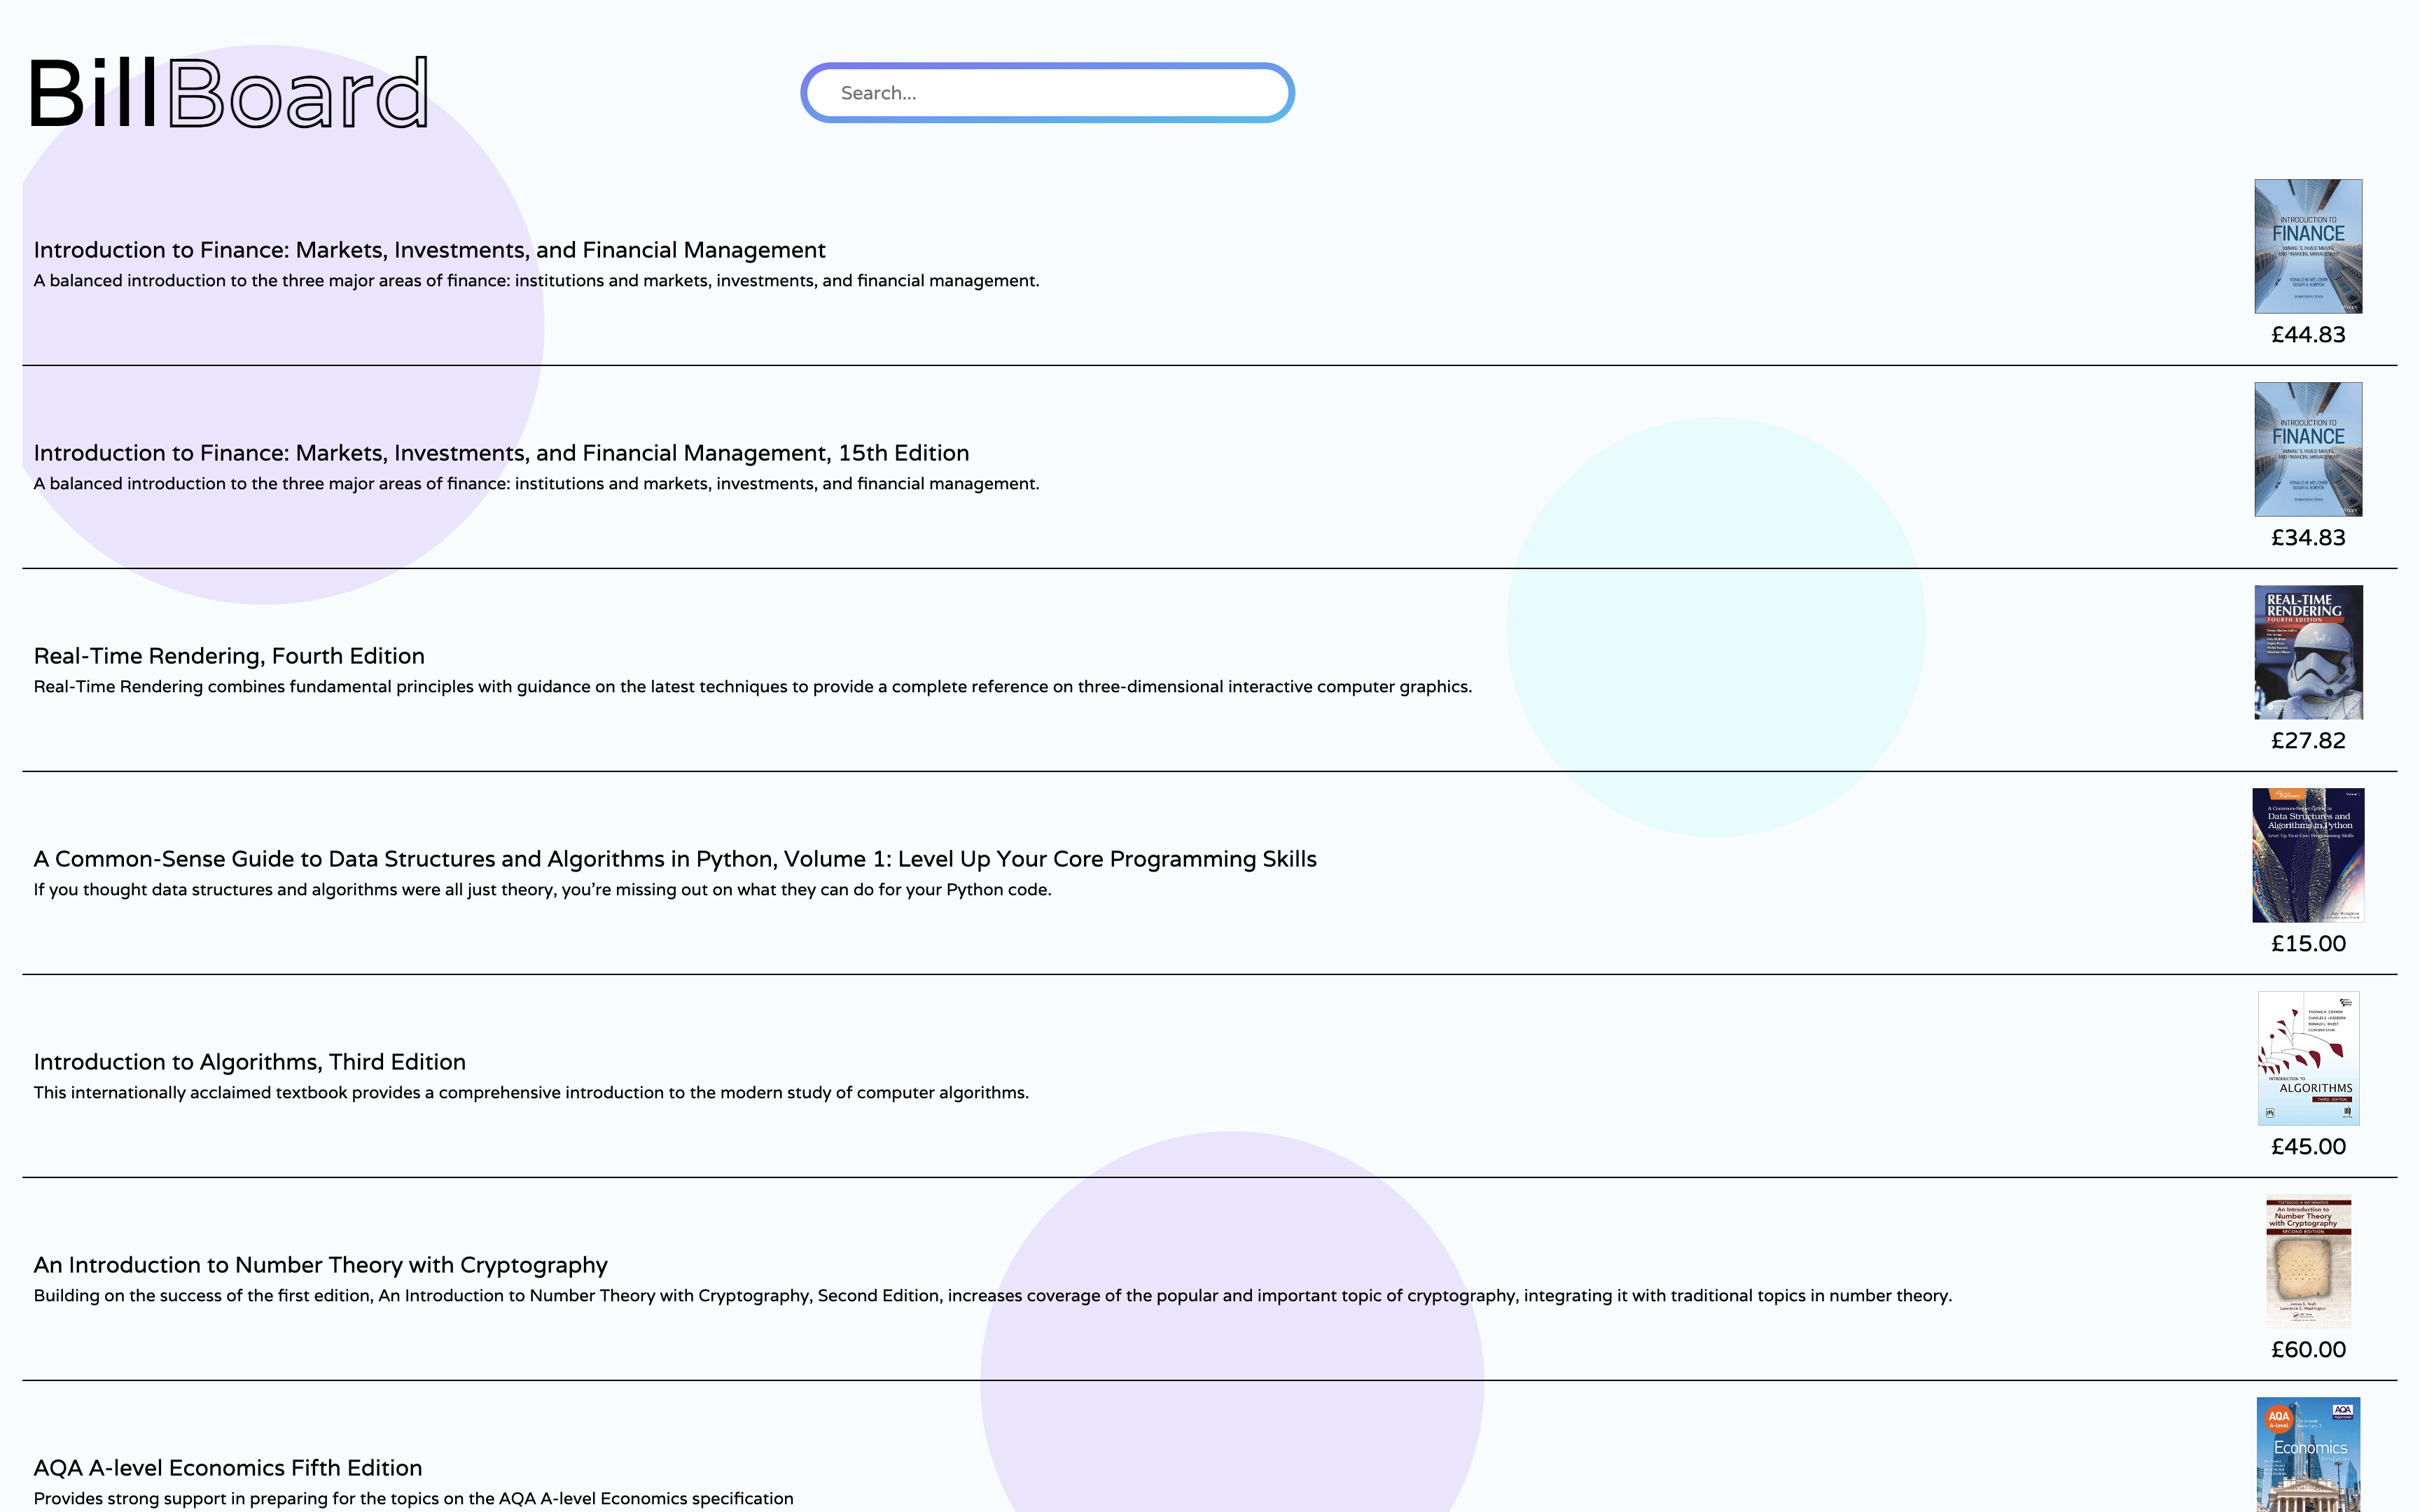Click the Number Theory with Cryptography cover
This screenshot has height=1512, width=2420.
(2308, 1262)
